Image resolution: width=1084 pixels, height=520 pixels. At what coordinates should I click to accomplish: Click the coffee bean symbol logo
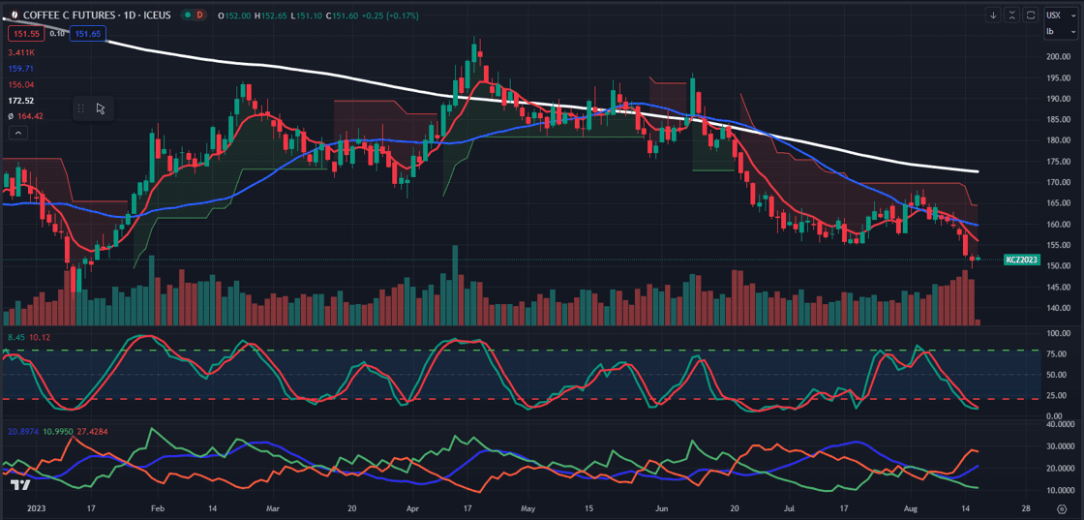click(x=14, y=15)
